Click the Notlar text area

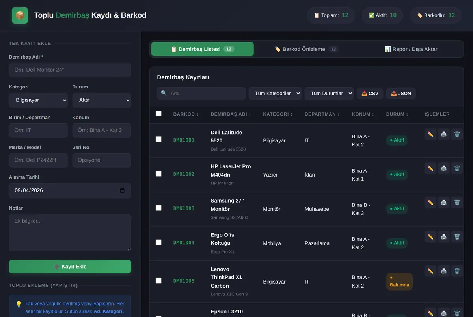[70, 232]
